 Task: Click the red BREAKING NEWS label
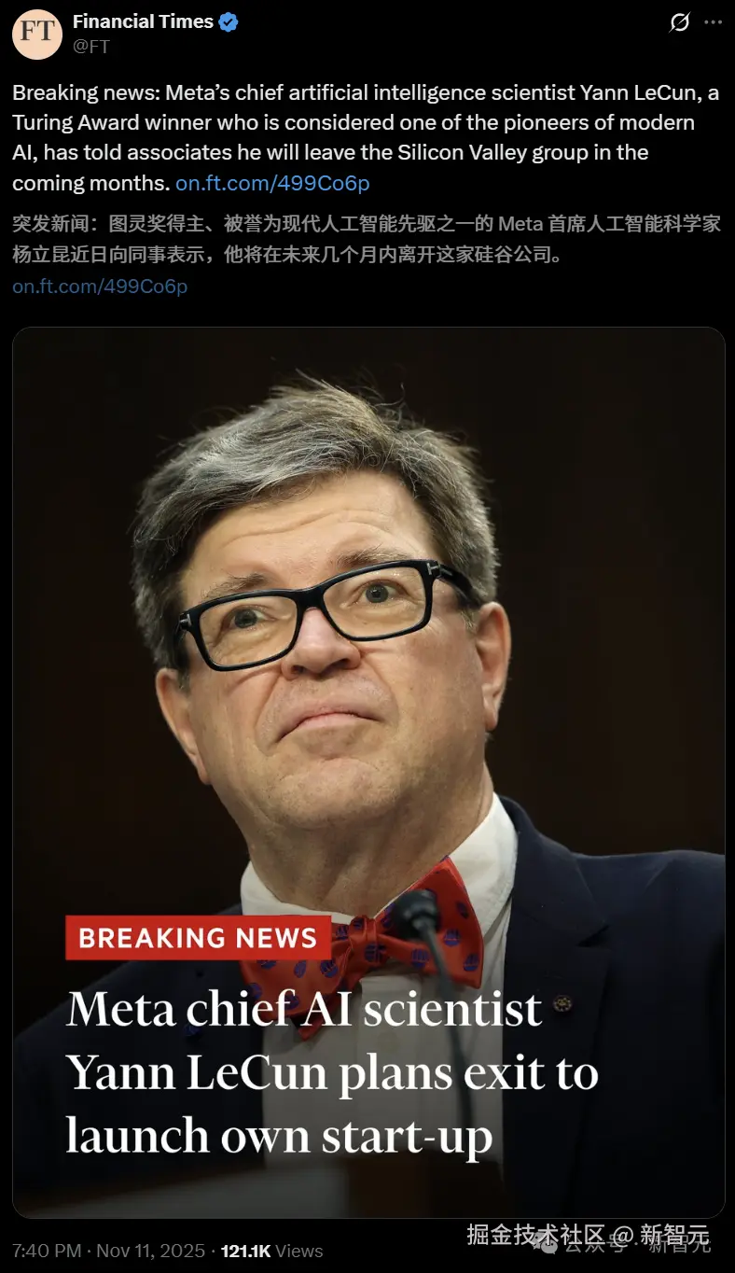198,938
